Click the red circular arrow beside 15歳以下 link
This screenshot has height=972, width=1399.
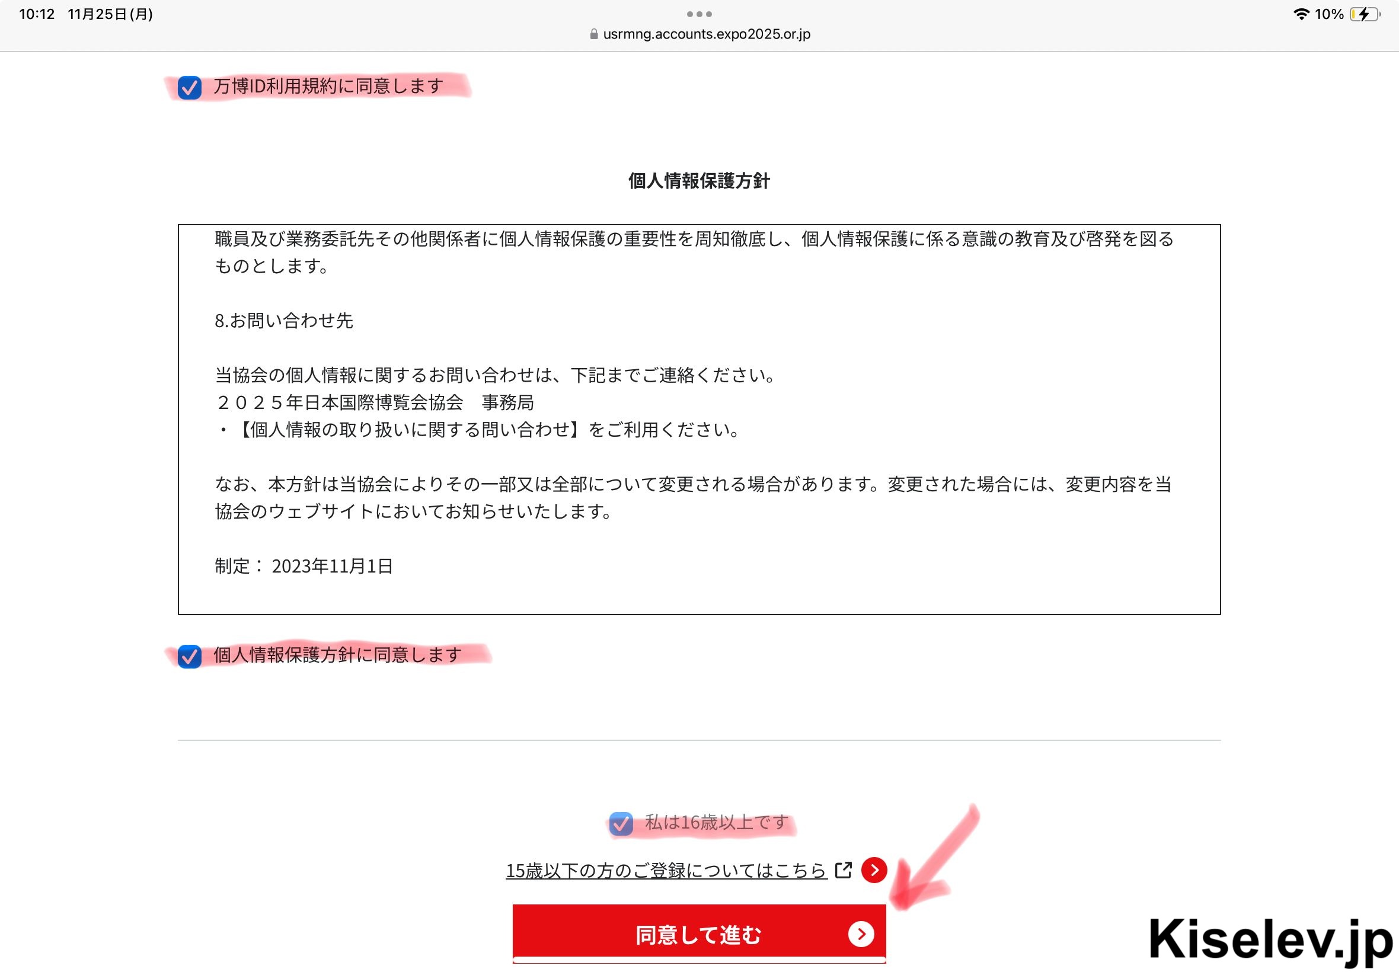coord(874,870)
